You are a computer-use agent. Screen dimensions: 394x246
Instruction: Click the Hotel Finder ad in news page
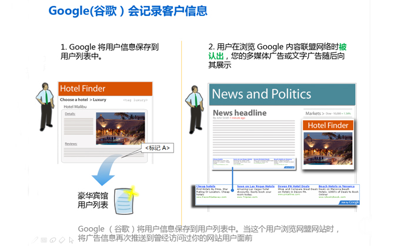click(328, 144)
